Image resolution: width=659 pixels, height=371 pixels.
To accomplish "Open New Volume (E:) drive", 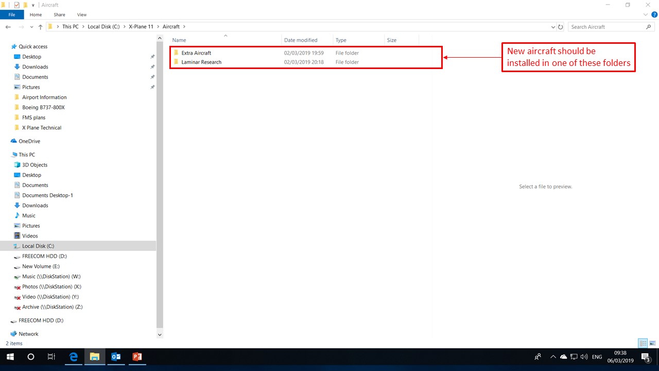I will coord(41,266).
